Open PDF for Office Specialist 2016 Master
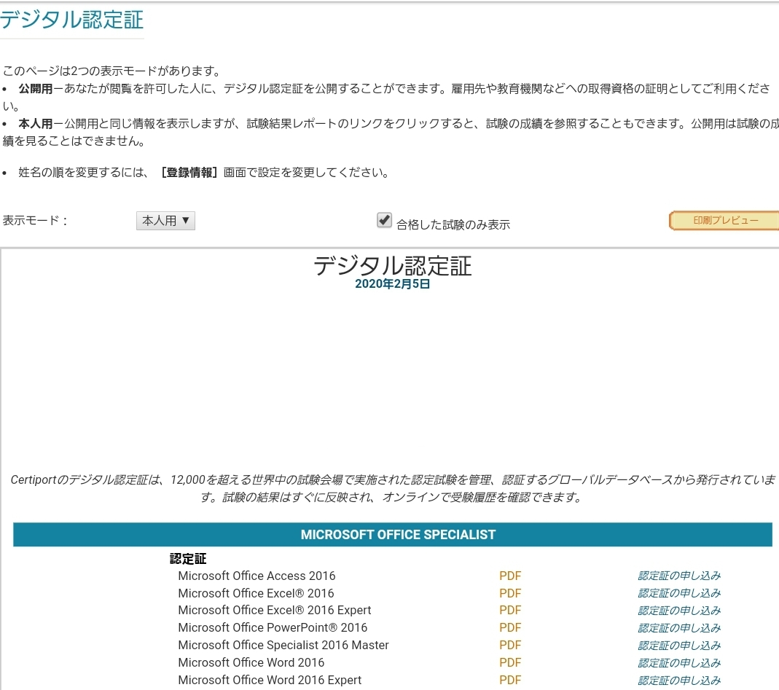 (509, 645)
